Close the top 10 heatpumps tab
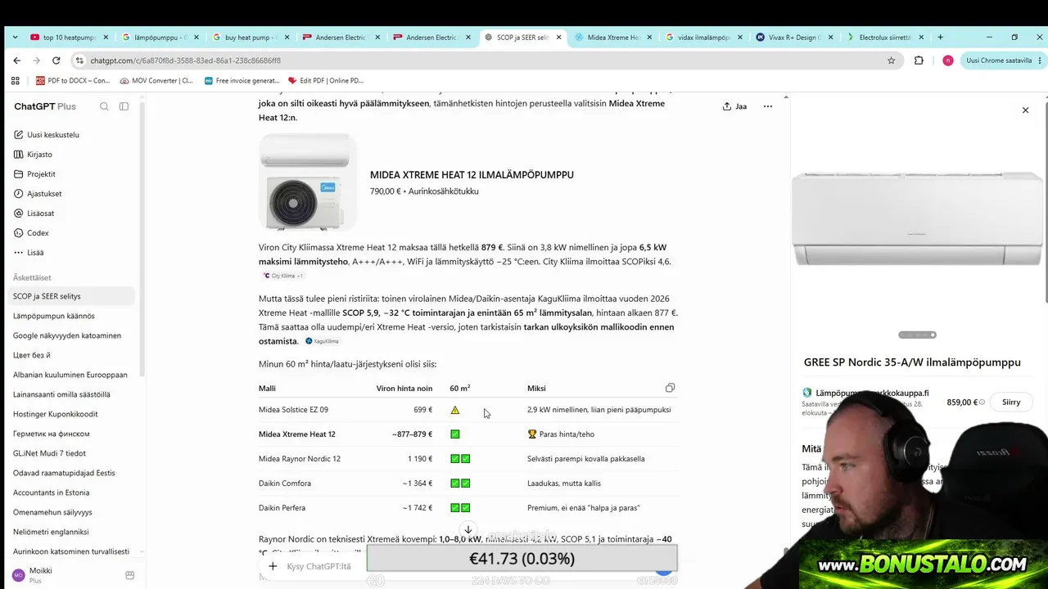 (106, 37)
